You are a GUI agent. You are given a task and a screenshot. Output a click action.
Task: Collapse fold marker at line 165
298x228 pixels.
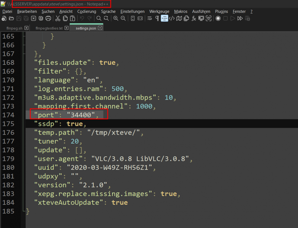24,36
